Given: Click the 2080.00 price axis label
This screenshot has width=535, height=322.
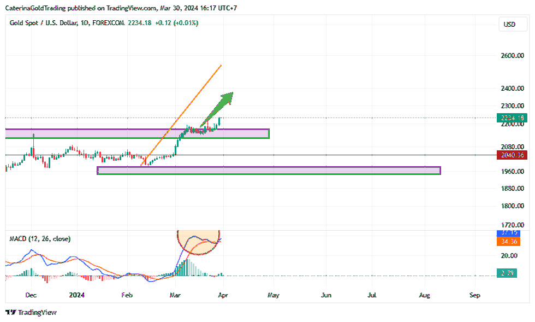Looking at the screenshot, I should (512, 147).
